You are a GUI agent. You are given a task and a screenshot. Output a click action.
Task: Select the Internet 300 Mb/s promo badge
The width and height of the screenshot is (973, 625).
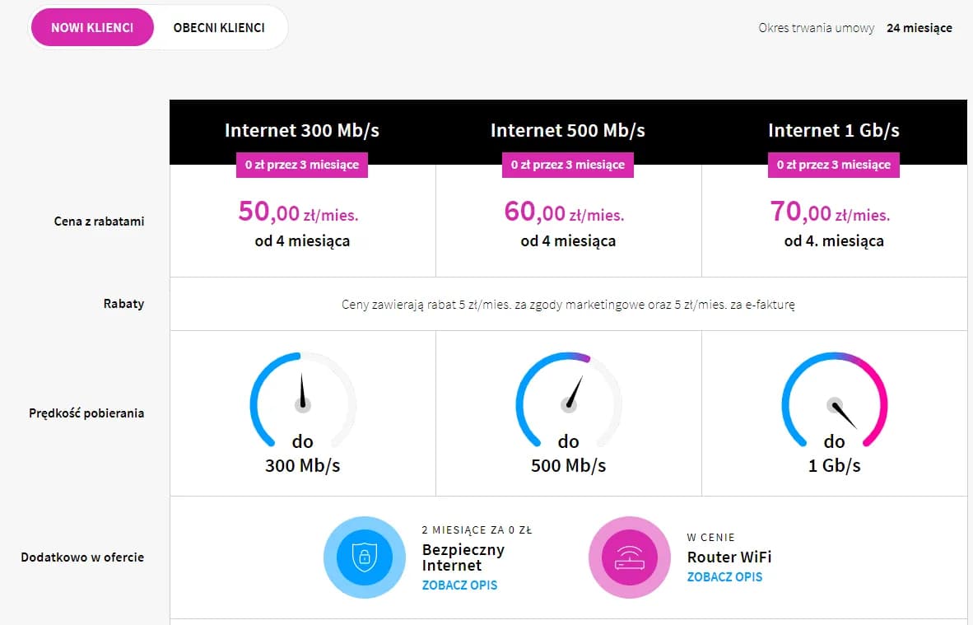pyautogui.click(x=301, y=165)
